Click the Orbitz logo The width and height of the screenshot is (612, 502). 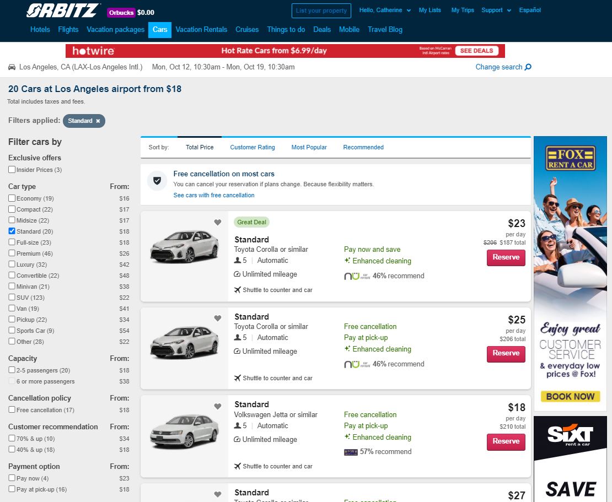pos(62,10)
